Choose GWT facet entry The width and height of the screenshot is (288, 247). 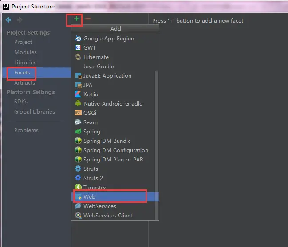click(x=115, y=48)
